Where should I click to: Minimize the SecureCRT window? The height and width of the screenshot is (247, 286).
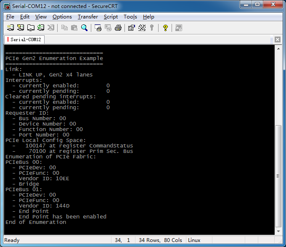246,5
